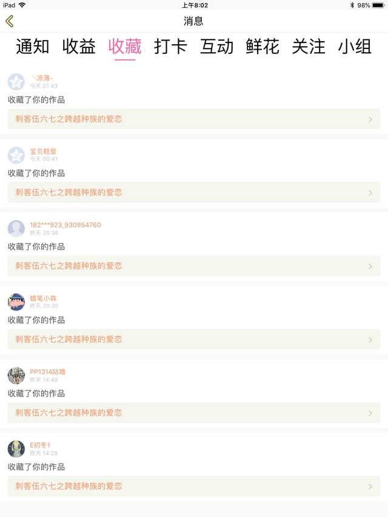Open the 关注 tab

click(x=309, y=47)
